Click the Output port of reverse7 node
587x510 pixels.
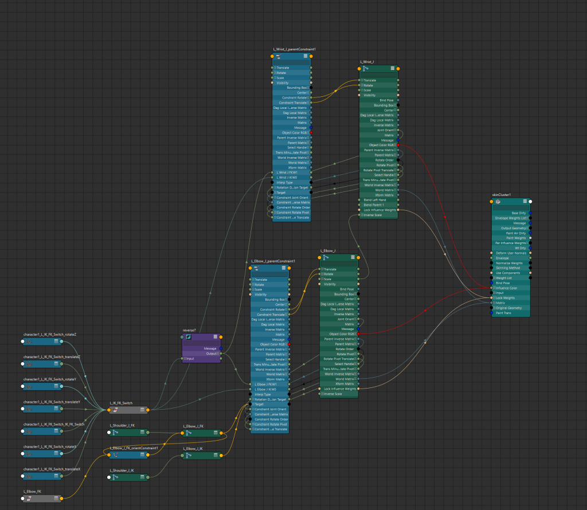[x=221, y=354]
